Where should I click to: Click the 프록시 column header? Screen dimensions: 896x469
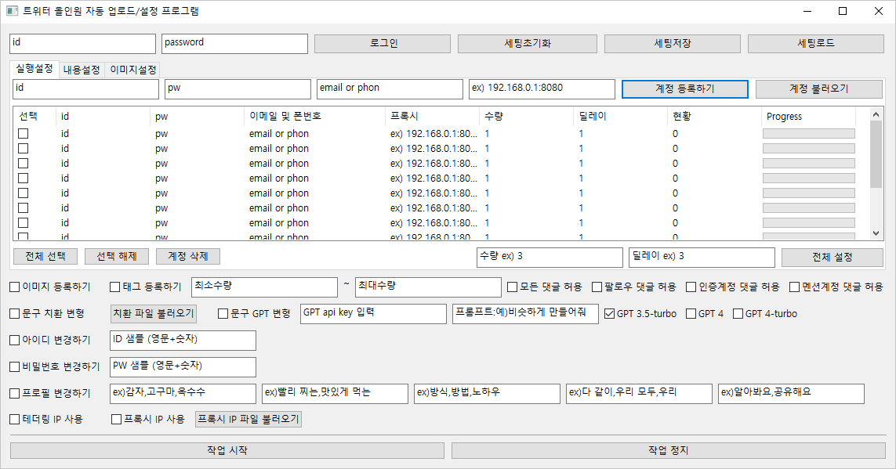[433, 117]
